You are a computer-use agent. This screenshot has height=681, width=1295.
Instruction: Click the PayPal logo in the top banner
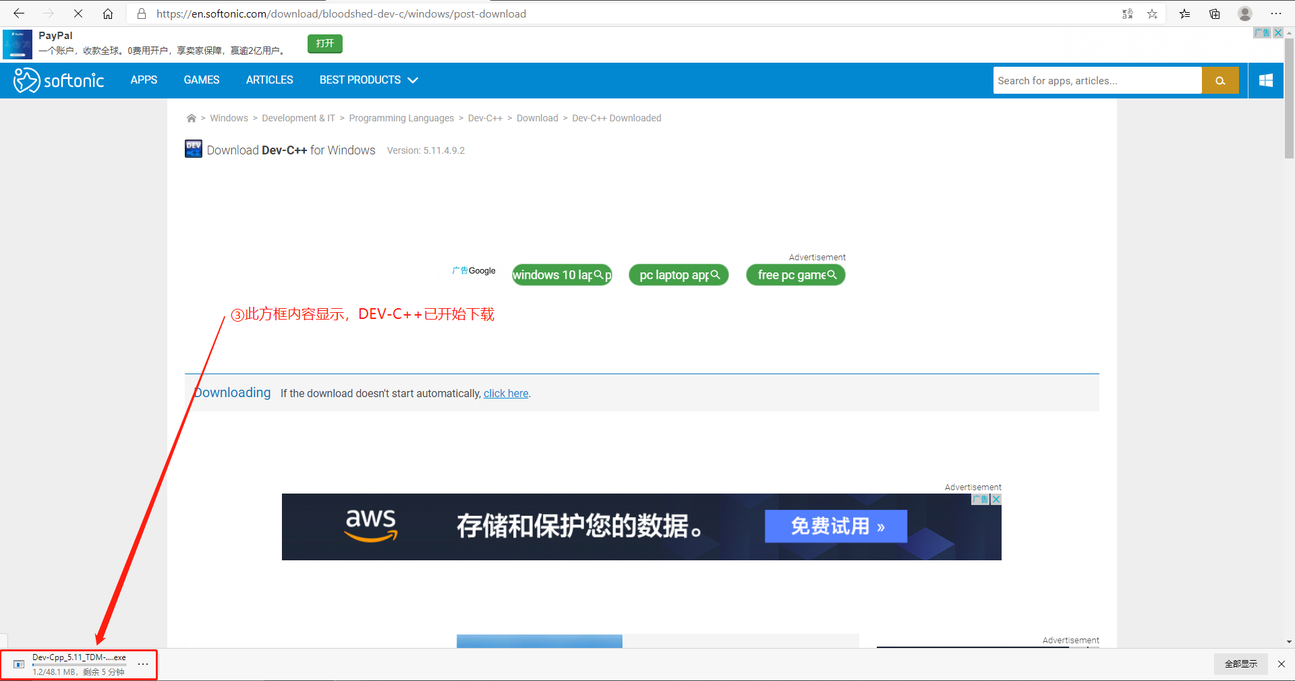pos(18,45)
